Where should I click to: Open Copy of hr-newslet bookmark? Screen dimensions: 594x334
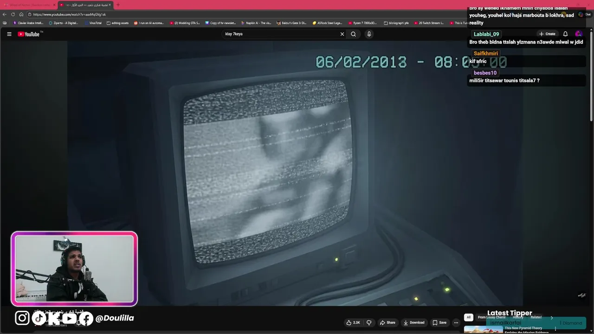(220, 23)
